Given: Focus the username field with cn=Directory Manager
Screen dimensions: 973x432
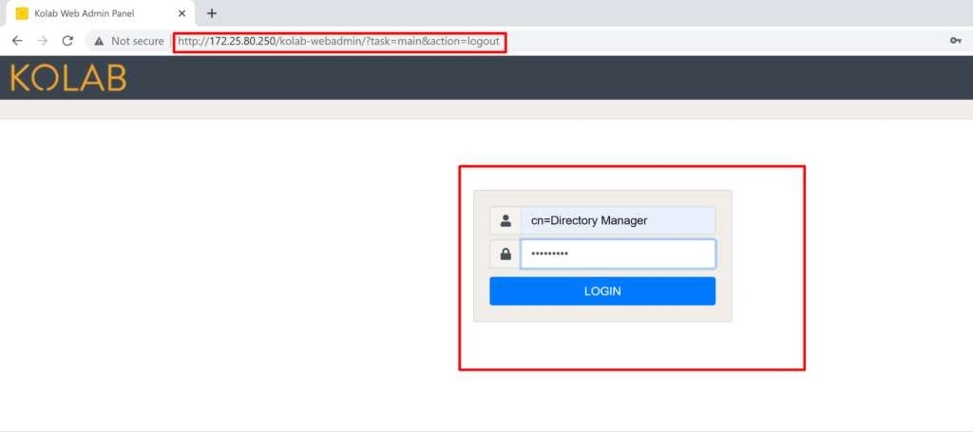Looking at the screenshot, I should 618,220.
